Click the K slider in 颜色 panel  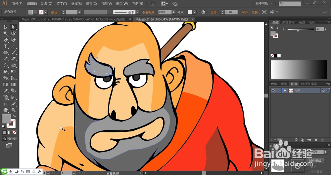click(301, 29)
